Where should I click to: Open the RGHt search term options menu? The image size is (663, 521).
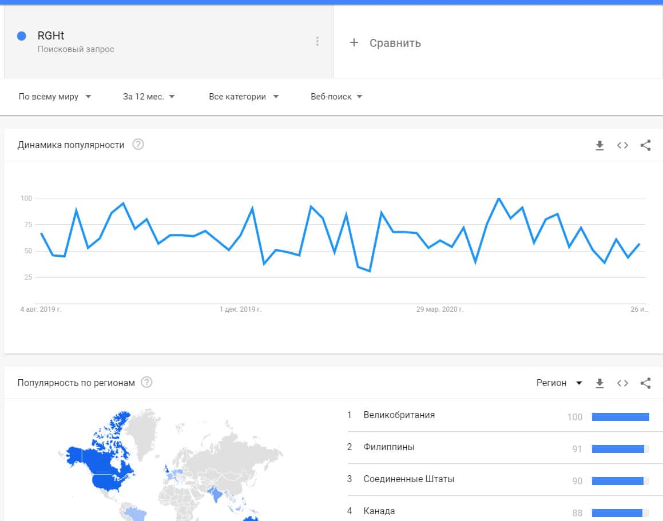(317, 41)
